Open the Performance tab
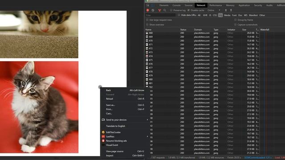The height and width of the screenshot is (160, 285). coord(216,5)
